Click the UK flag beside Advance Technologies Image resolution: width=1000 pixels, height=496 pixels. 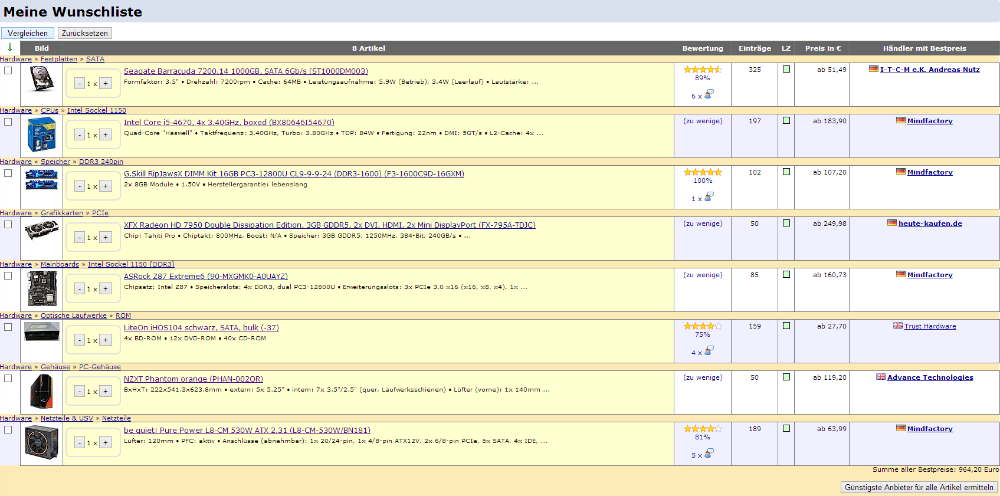tap(881, 377)
